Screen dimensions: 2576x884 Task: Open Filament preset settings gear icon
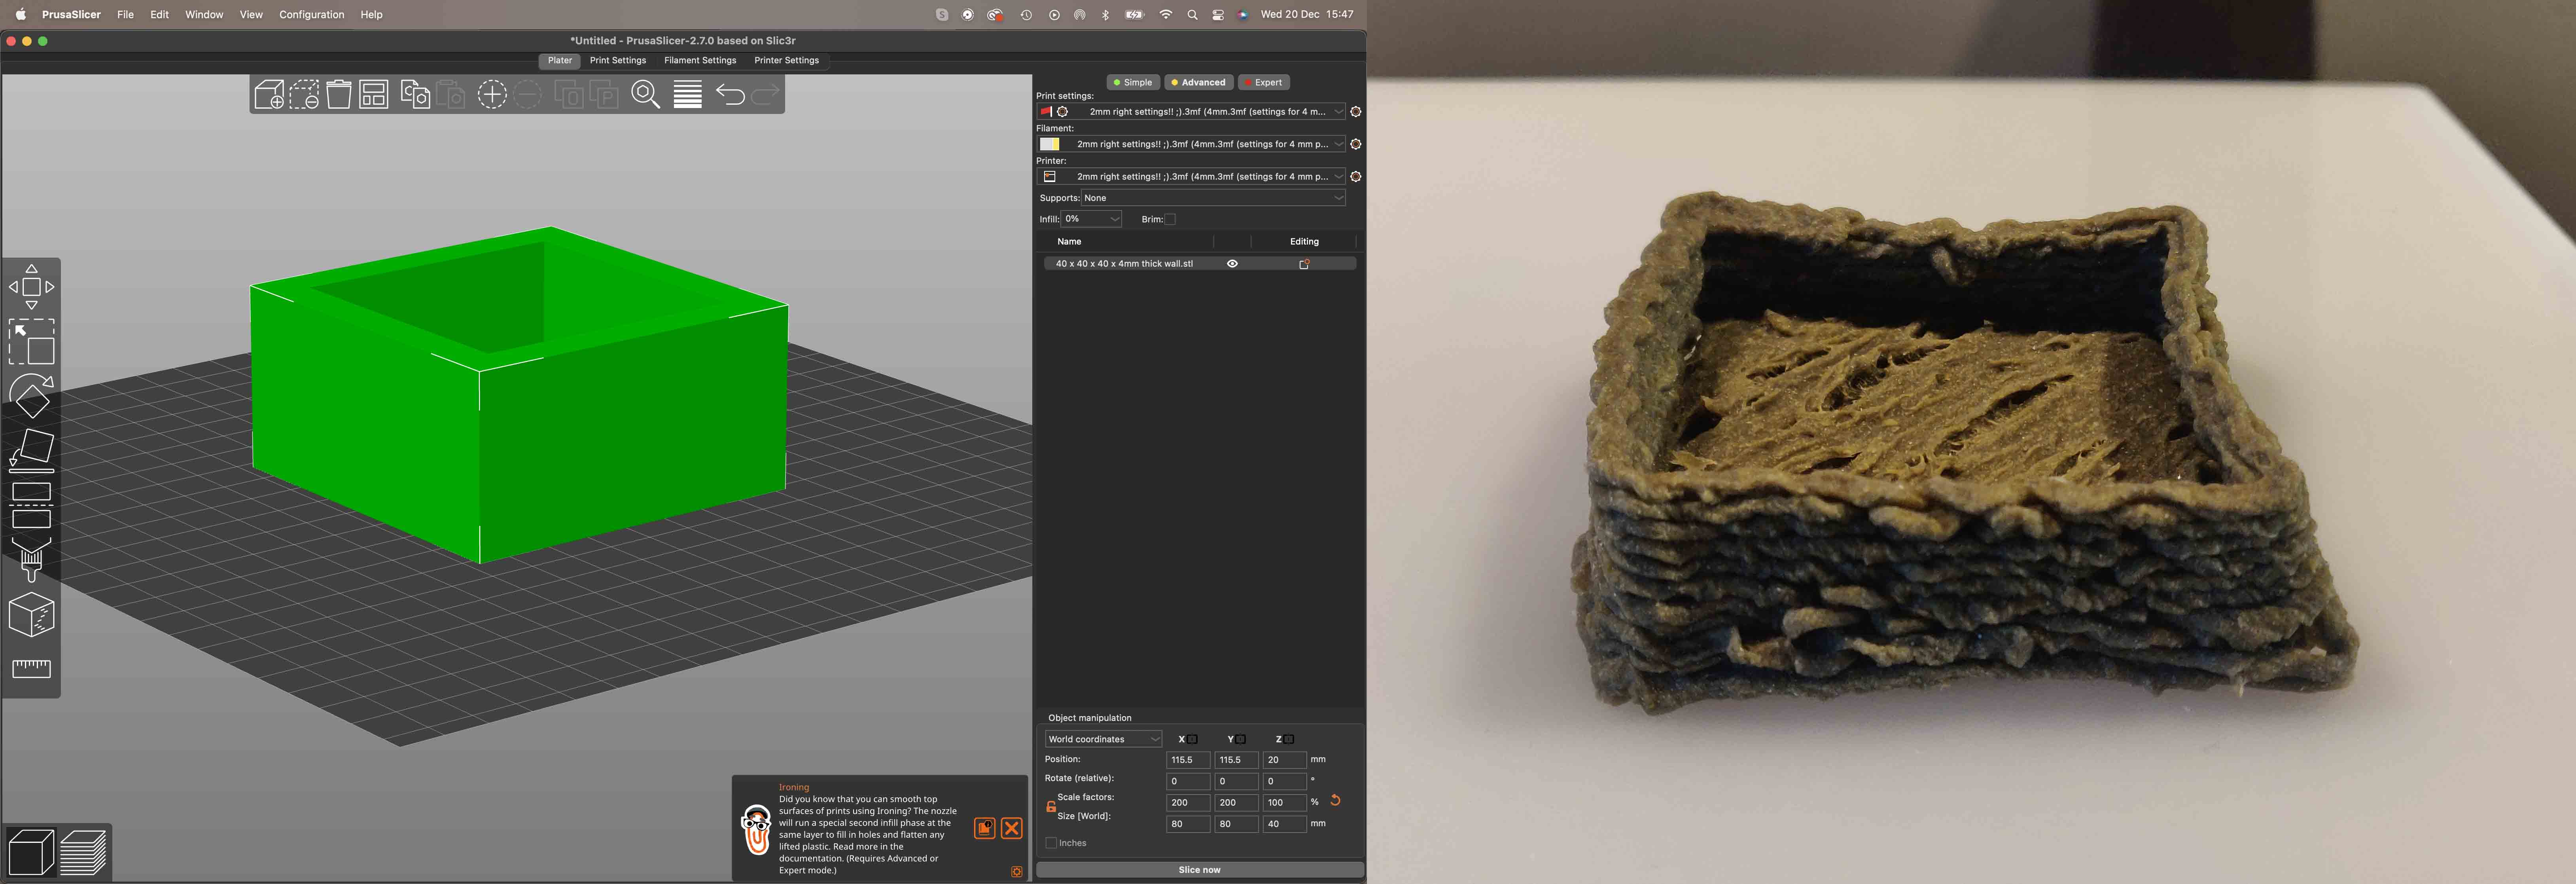1356,144
